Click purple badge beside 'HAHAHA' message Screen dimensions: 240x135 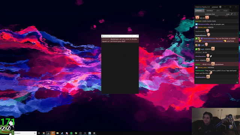coord(196,67)
